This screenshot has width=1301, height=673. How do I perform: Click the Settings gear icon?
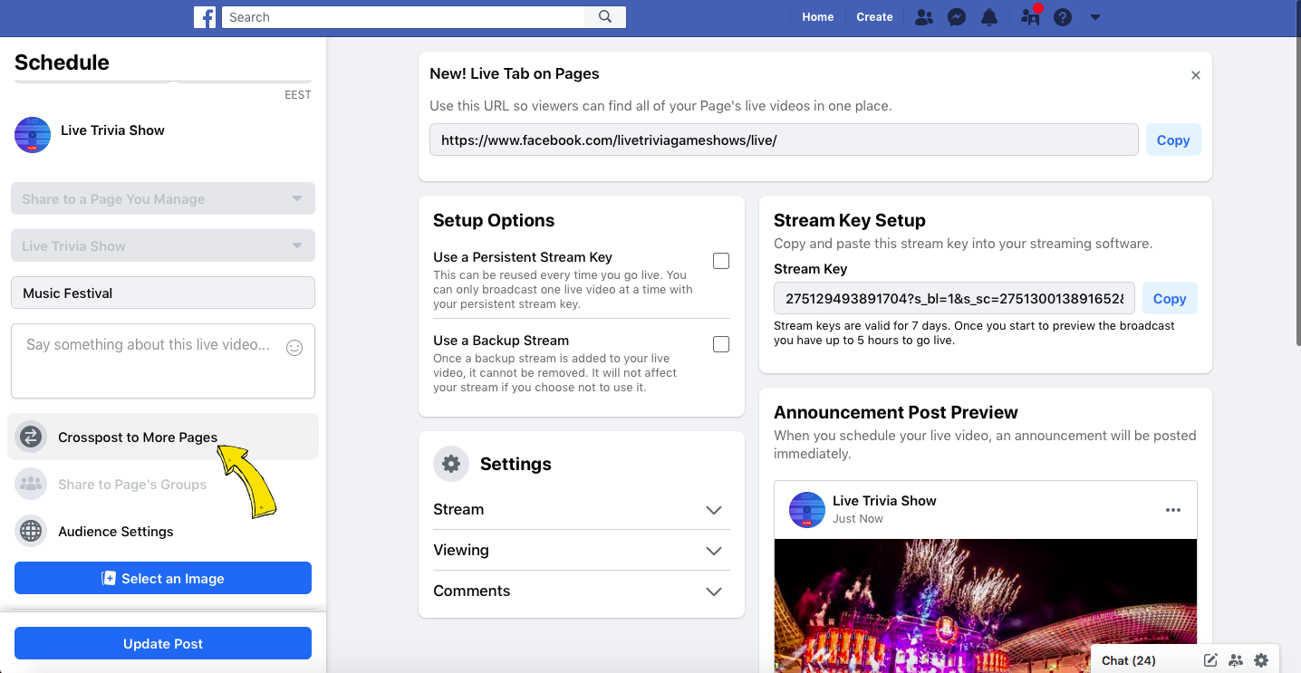click(x=451, y=464)
